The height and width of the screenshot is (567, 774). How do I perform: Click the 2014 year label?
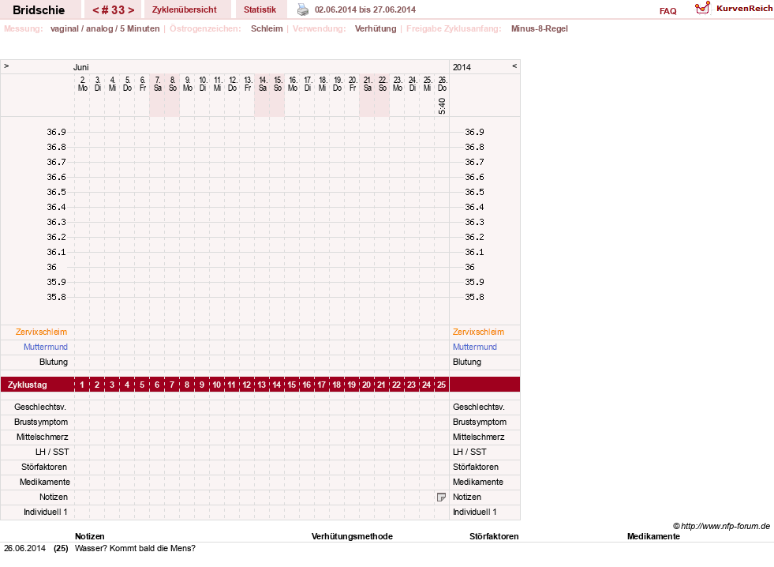tap(462, 67)
